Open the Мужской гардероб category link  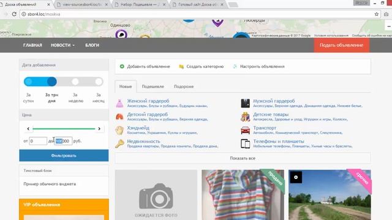point(274,101)
